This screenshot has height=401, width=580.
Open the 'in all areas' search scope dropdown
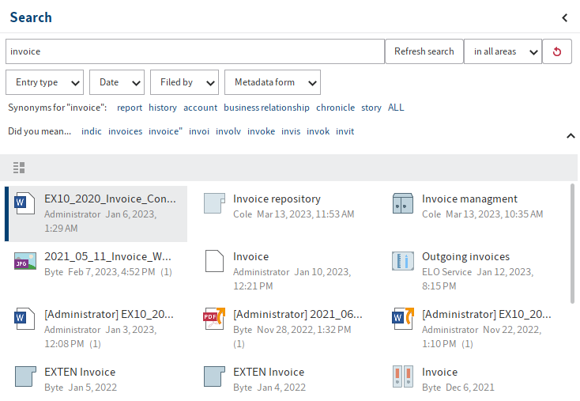[x=503, y=51]
